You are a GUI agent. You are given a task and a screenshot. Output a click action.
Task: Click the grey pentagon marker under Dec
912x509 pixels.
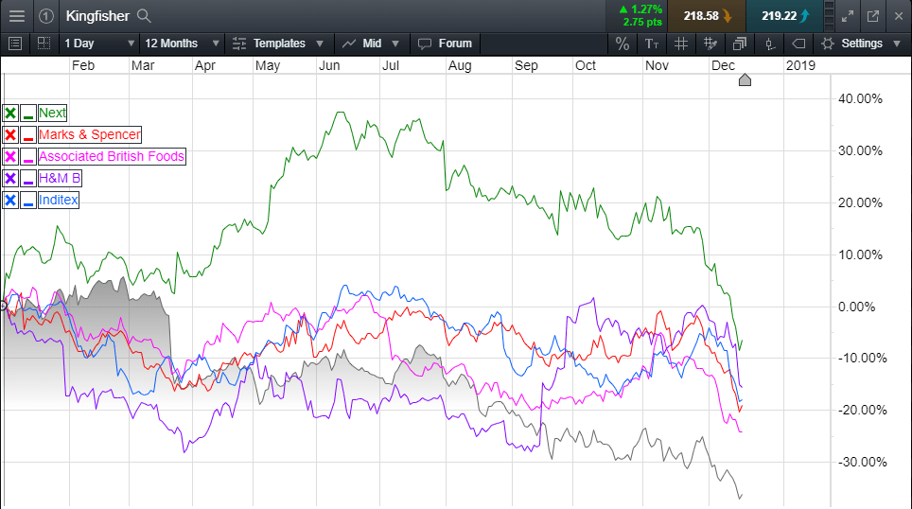pyautogui.click(x=745, y=79)
